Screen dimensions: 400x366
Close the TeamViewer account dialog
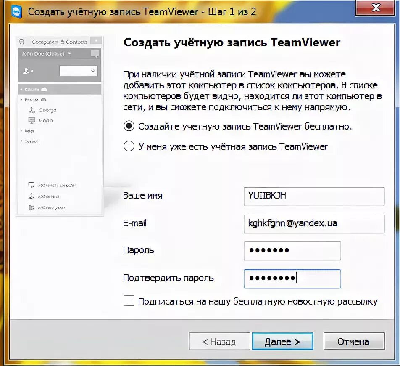(376, 8)
